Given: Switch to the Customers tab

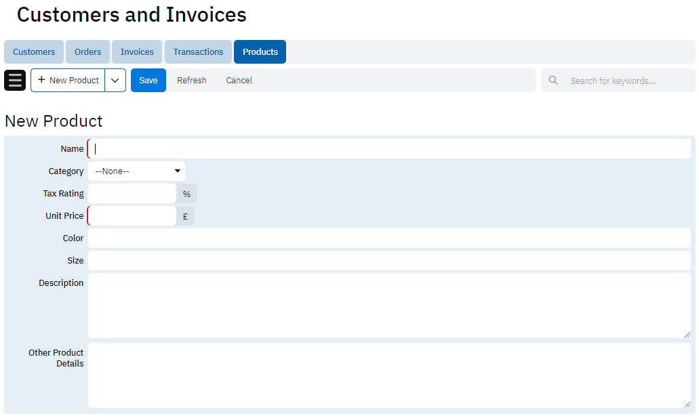Looking at the screenshot, I should [x=34, y=52].
